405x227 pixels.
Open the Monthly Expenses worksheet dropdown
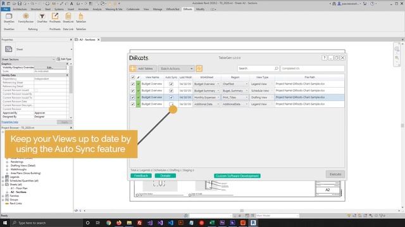click(207, 97)
